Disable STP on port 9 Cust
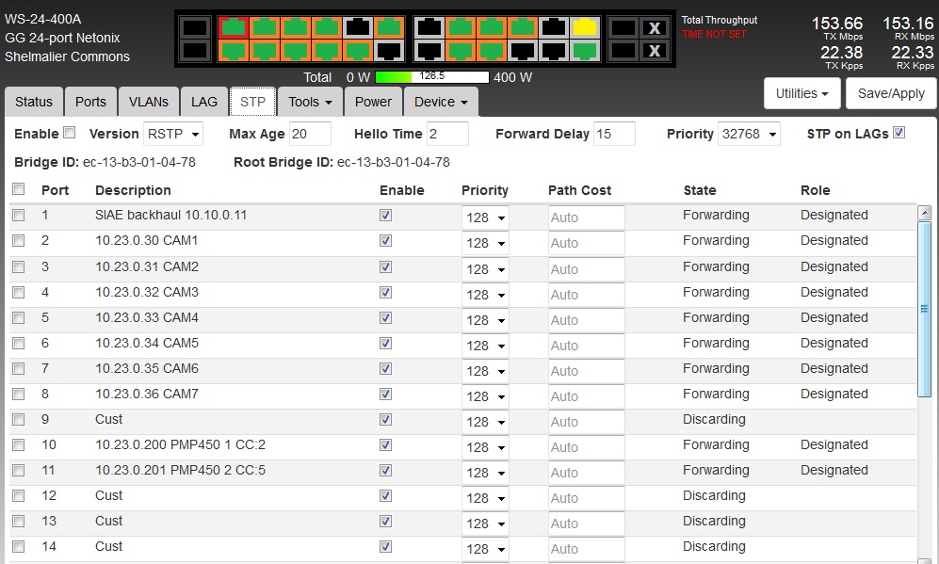 point(385,419)
